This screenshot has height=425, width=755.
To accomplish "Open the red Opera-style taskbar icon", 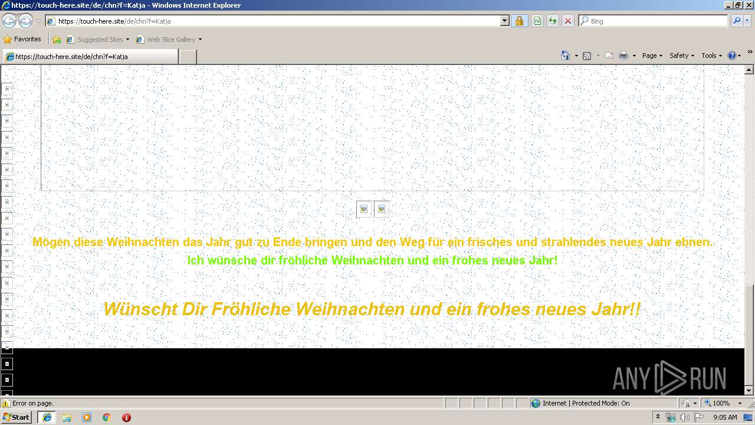I will point(126,417).
